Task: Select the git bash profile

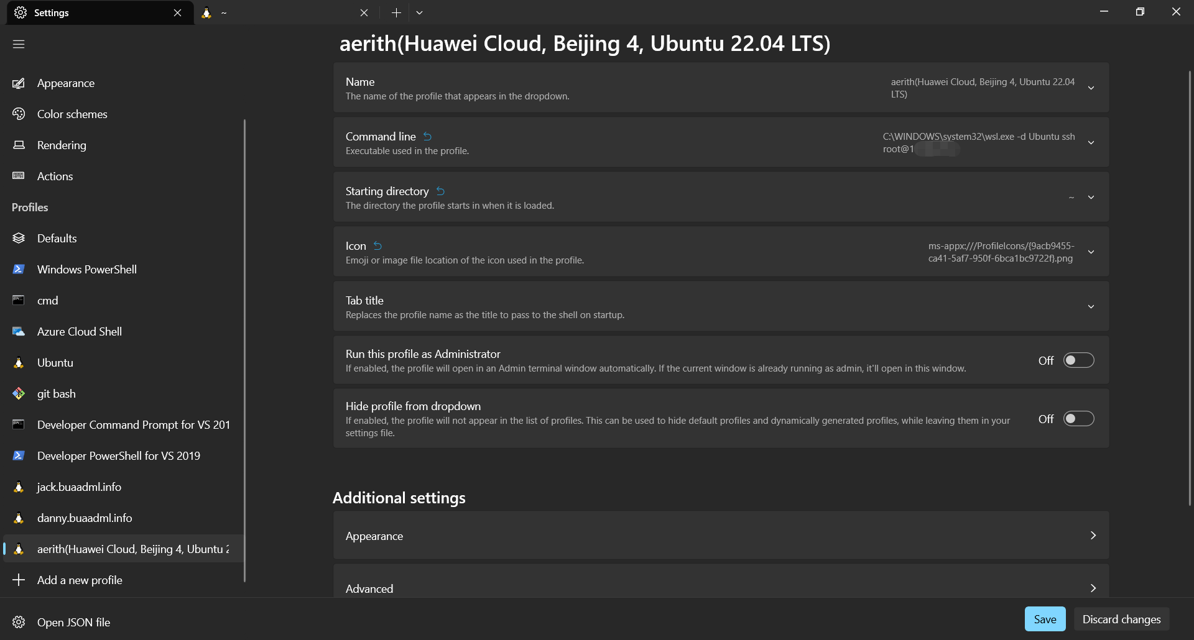Action: click(123, 394)
